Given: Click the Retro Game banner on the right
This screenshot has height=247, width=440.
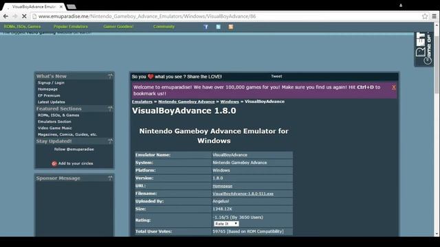Looking at the screenshot, I should (423, 49).
